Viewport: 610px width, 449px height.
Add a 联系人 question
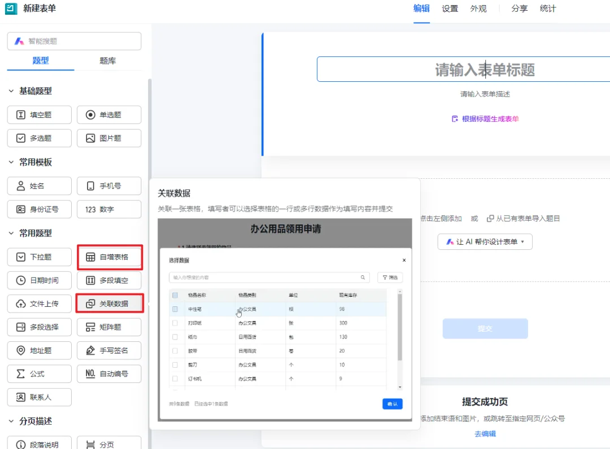pyautogui.click(x=40, y=397)
